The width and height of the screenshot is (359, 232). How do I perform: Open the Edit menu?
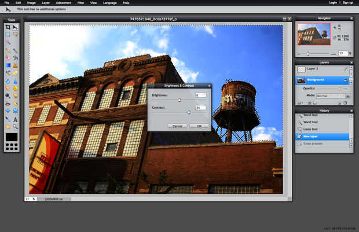tap(18, 3)
